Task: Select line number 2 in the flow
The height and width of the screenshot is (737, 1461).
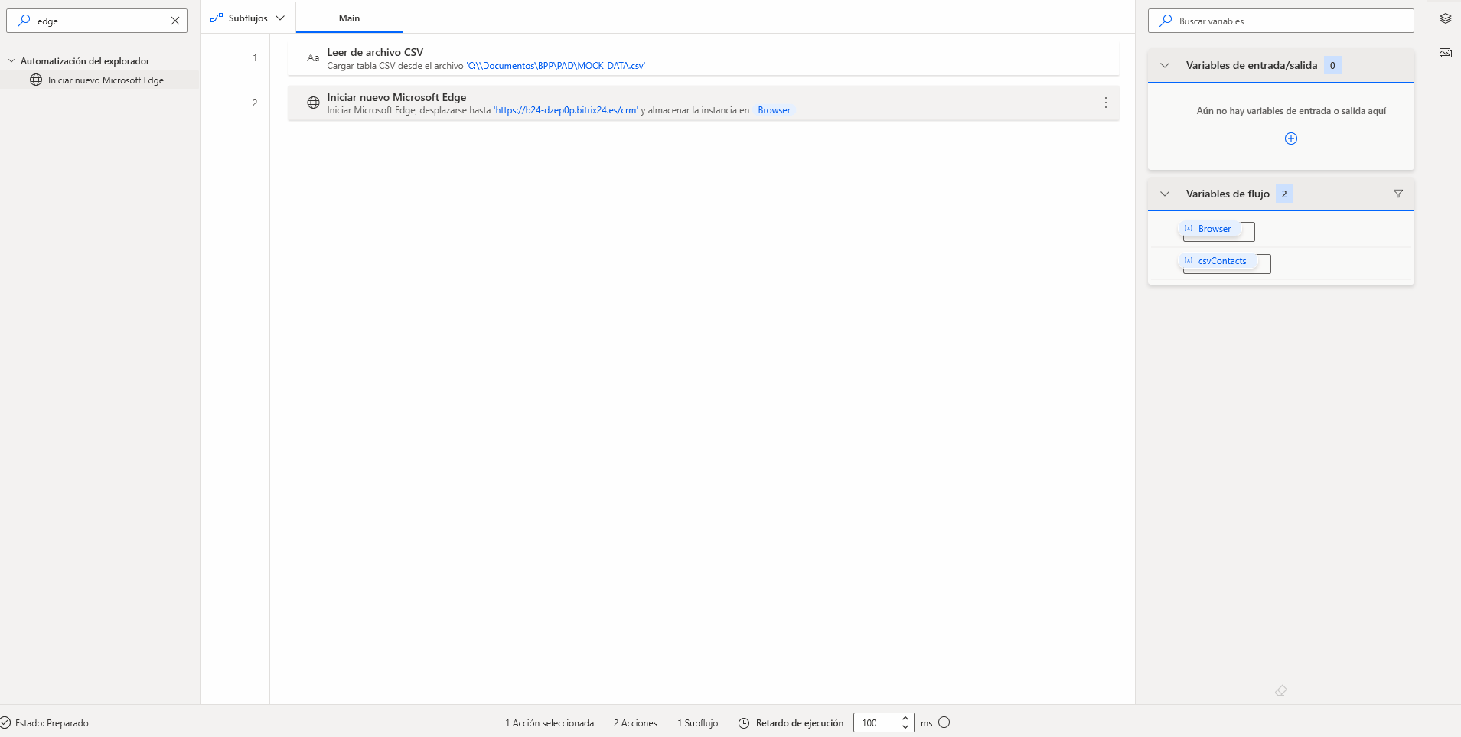Action: [255, 103]
